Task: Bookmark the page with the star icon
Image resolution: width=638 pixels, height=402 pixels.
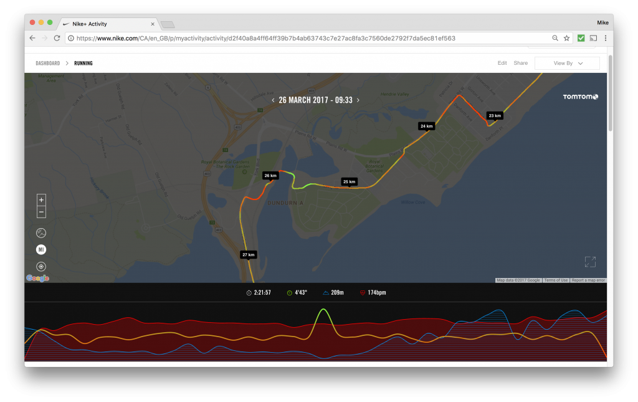Action: click(x=567, y=37)
